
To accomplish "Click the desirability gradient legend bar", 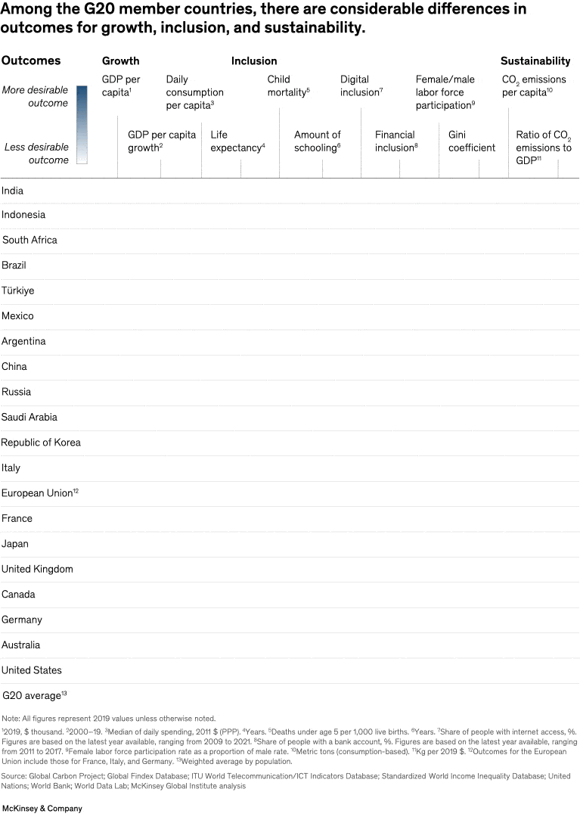I will 82,125.
